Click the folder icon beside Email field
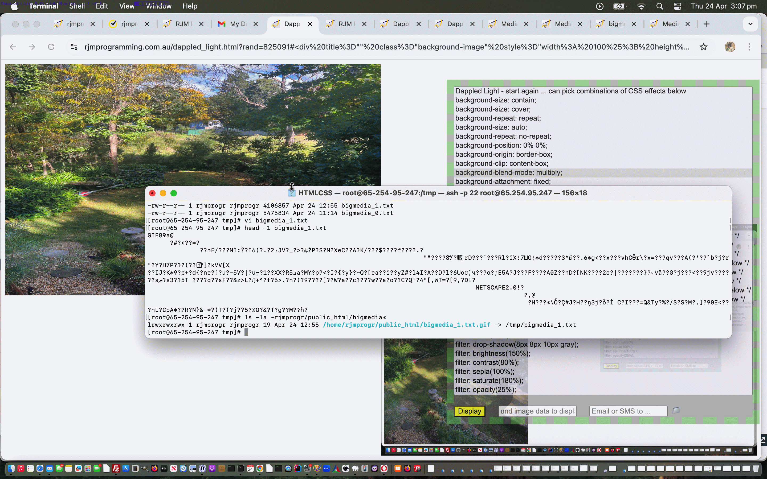This screenshot has height=479, width=767. pyautogui.click(x=676, y=411)
